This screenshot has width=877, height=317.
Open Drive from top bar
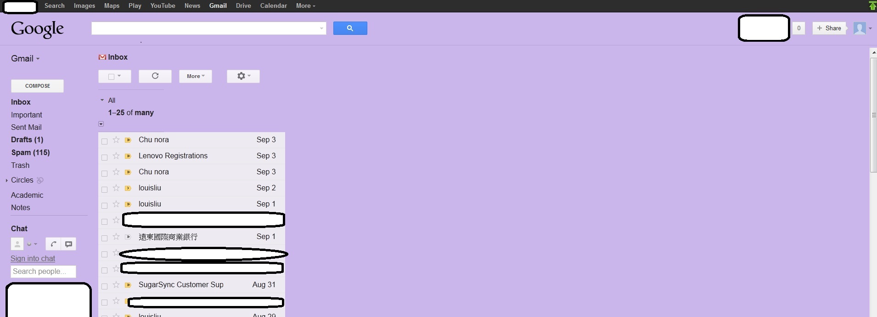[x=243, y=6]
